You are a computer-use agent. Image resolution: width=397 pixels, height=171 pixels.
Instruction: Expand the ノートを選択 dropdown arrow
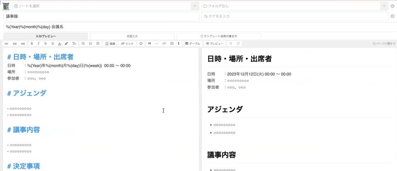195,6
